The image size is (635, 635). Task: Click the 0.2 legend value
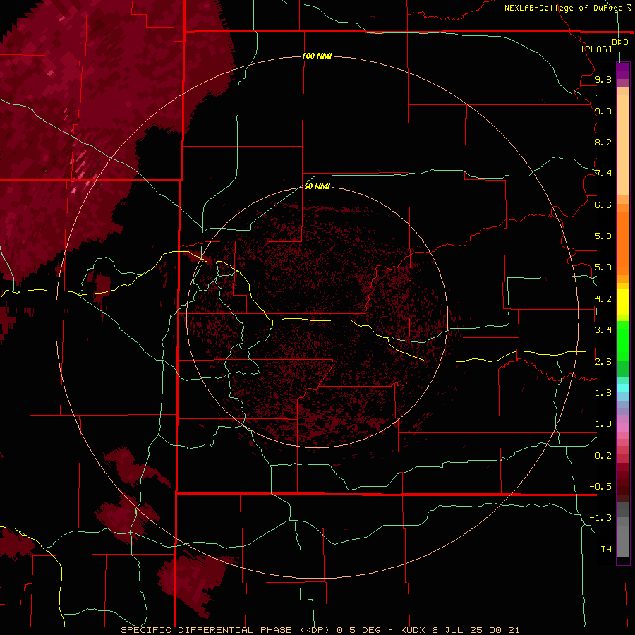tap(603, 456)
